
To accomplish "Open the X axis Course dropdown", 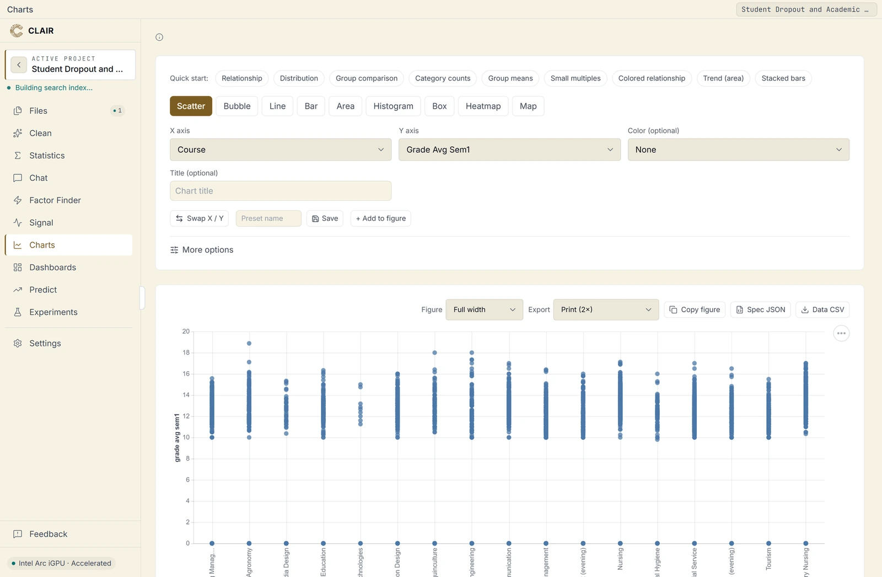I will (x=281, y=149).
